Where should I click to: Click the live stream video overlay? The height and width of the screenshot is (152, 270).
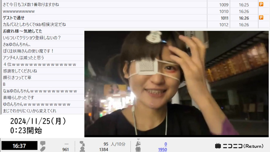click(177, 83)
